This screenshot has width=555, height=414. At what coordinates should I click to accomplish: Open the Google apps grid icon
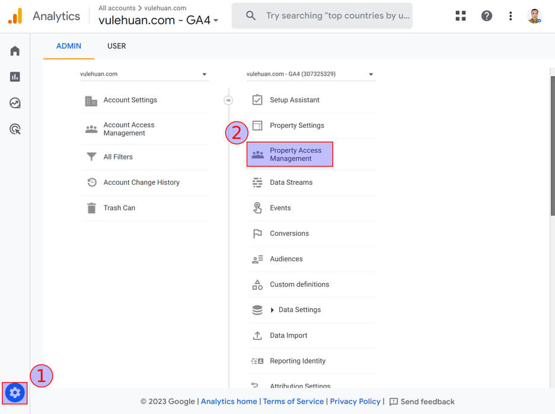461,16
